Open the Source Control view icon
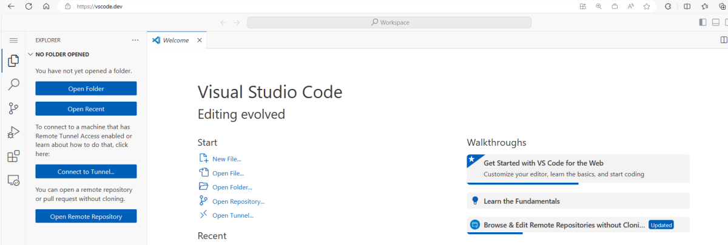728x245 pixels. [13, 108]
